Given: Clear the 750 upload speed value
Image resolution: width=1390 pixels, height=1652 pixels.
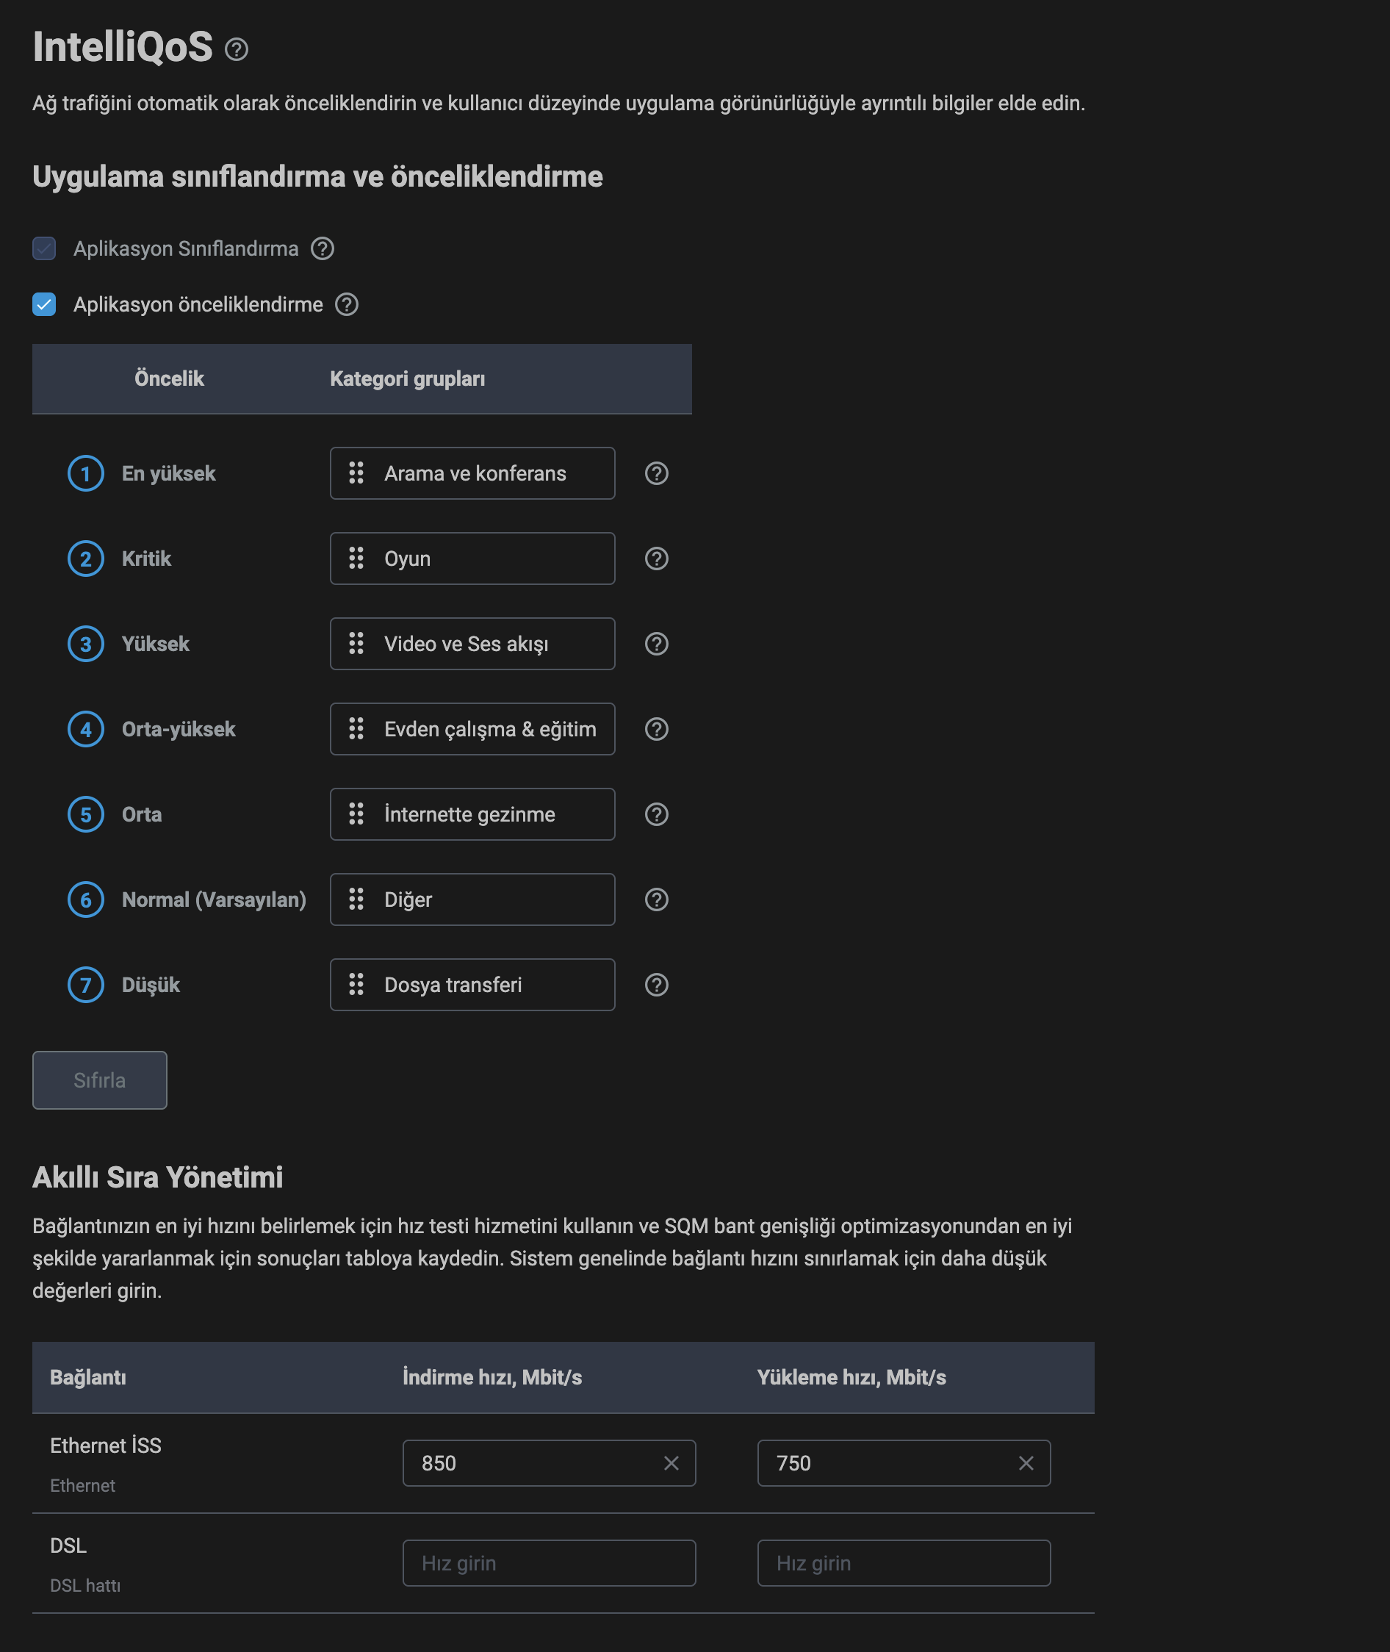Looking at the screenshot, I should point(1026,1463).
